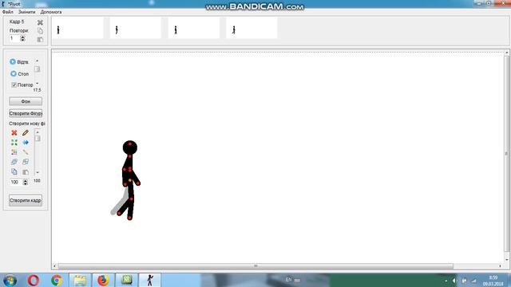
Task: Click the Фон background button
Action: [x=26, y=101]
